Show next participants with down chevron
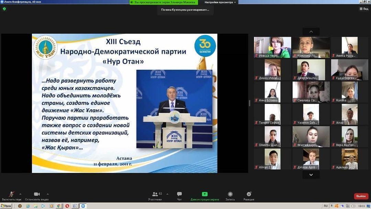This screenshot has width=371, height=209. 311,175
